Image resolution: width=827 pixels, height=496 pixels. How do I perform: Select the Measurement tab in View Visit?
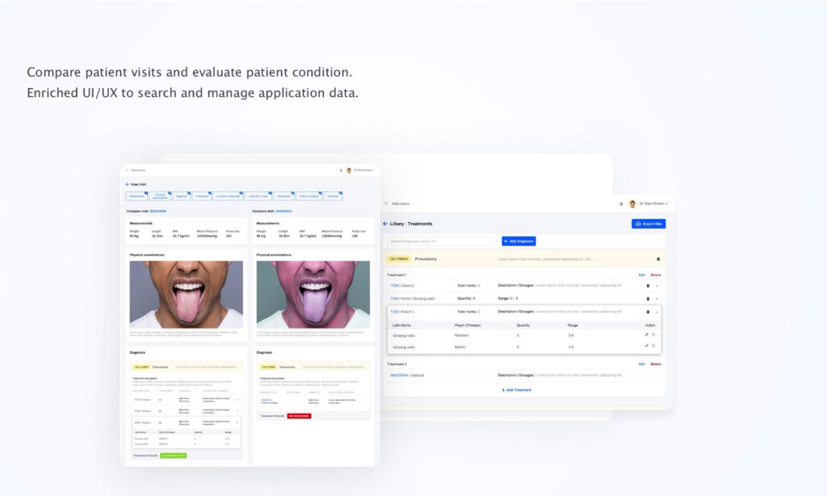[x=136, y=196]
